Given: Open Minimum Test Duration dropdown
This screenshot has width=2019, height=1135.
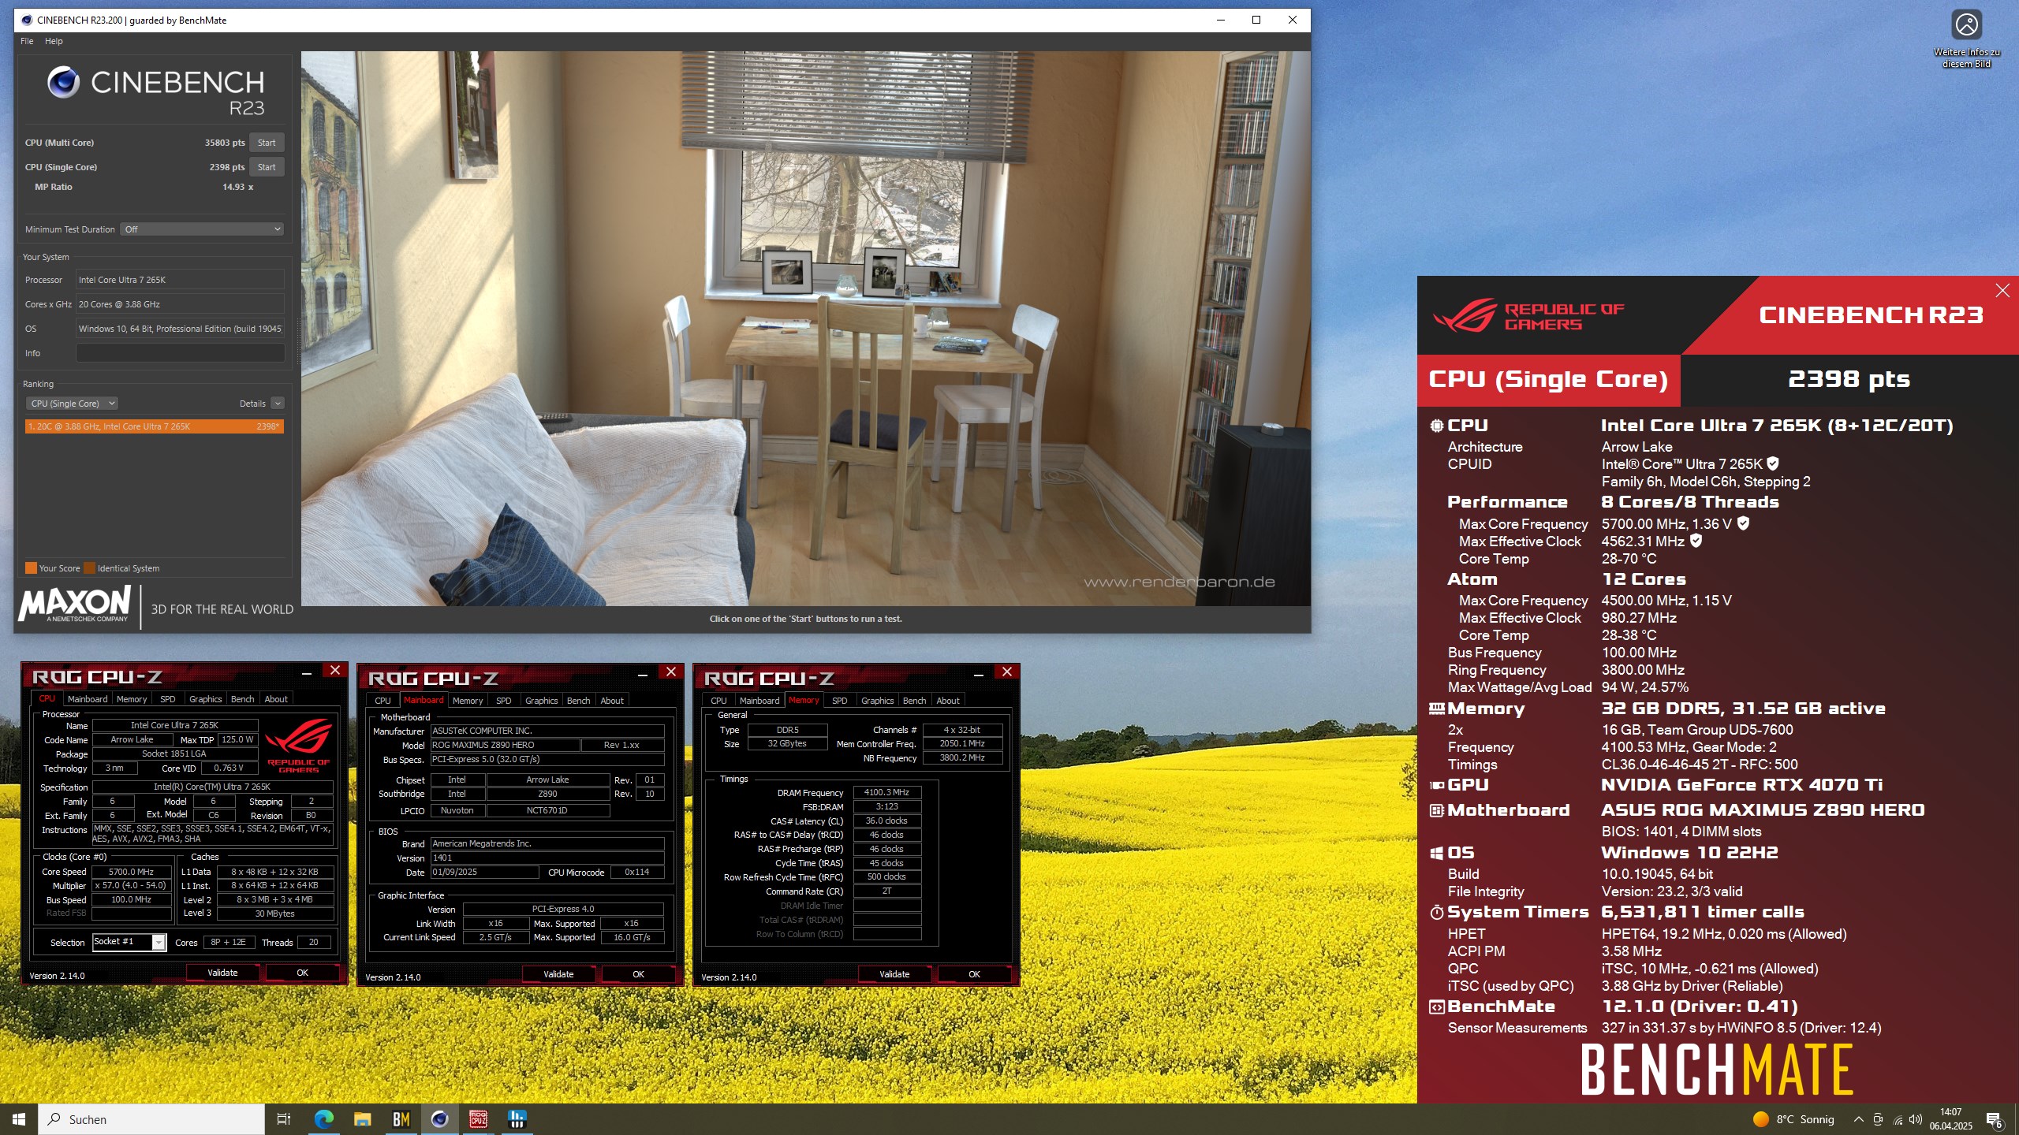Looking at the screenshot, I should pos(202,229).
